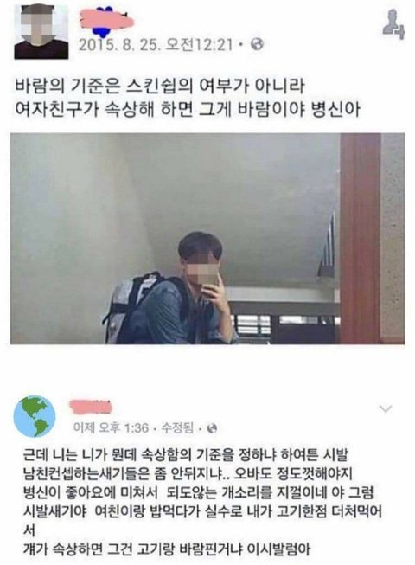Open the mirror selfie photo
Screen dimensions: 415x565
[x=207, y=239]
